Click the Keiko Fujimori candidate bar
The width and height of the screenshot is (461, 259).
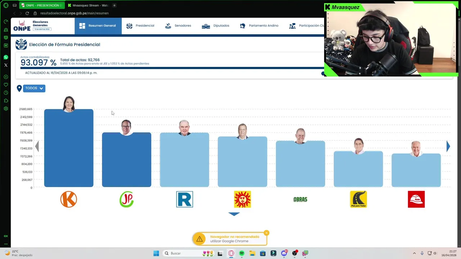pyautogui.click(x=69, y=148)
